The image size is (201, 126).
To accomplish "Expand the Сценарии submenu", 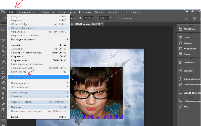I will click(x=38, y=96).
